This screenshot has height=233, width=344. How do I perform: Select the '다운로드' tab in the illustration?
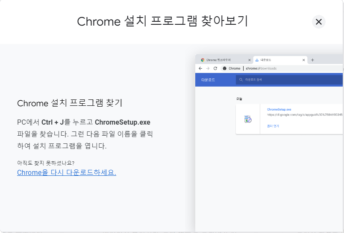tap(280, 60)
